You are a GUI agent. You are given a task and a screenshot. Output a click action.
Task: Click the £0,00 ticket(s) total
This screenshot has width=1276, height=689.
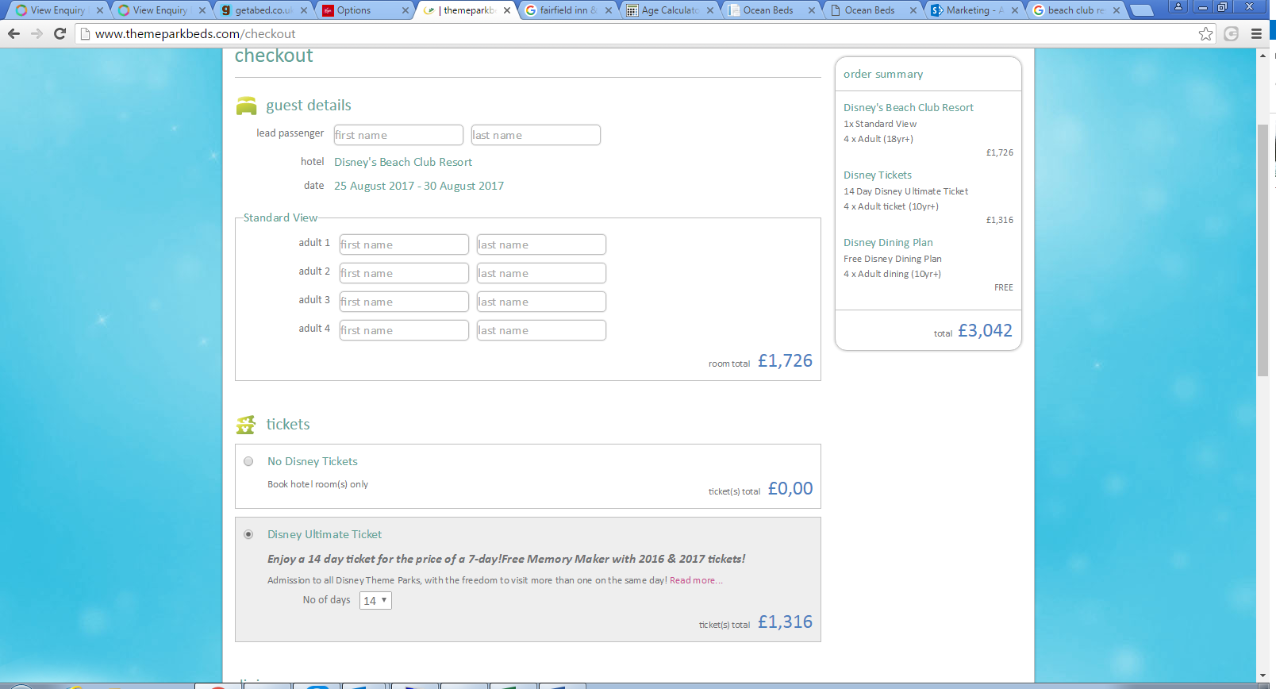coord(790,489)
